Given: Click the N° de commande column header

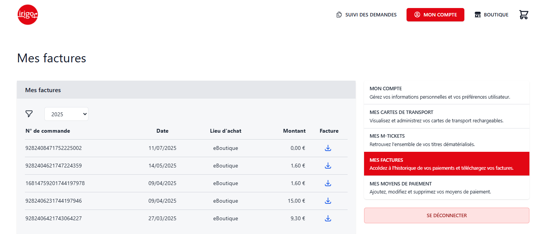Looking at the screenshot, I should point(47,131).
